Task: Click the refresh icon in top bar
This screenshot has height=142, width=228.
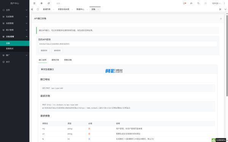Action: coord(49,3)
